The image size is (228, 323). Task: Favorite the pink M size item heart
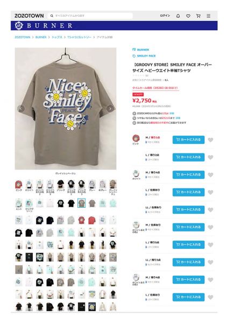click(x=210, y=140)
